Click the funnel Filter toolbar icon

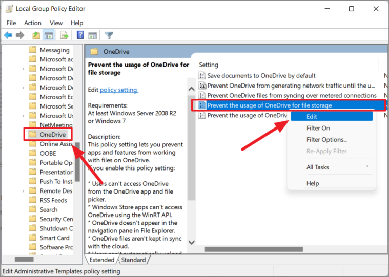109,35
